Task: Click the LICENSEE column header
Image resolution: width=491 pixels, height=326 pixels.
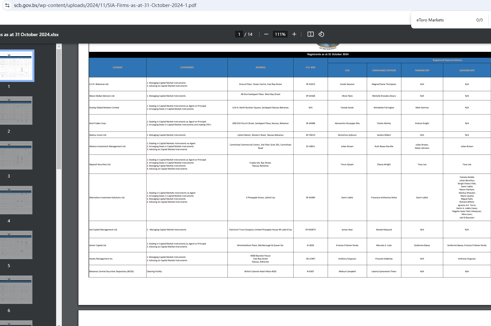Action: pos(118,68)
